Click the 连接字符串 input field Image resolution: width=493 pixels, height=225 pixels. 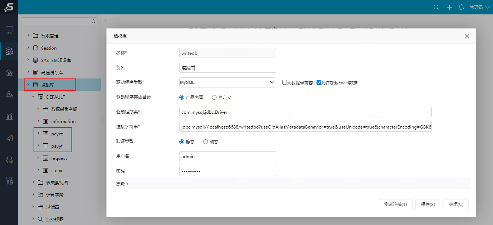tap(305, 127)
